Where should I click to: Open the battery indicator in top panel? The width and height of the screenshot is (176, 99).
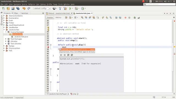[159, 1]
